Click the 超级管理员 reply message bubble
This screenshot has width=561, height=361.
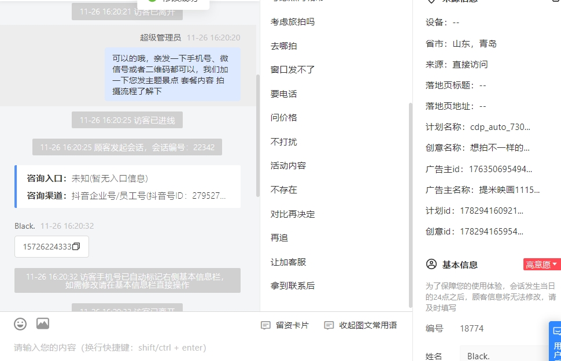point(173,75)
